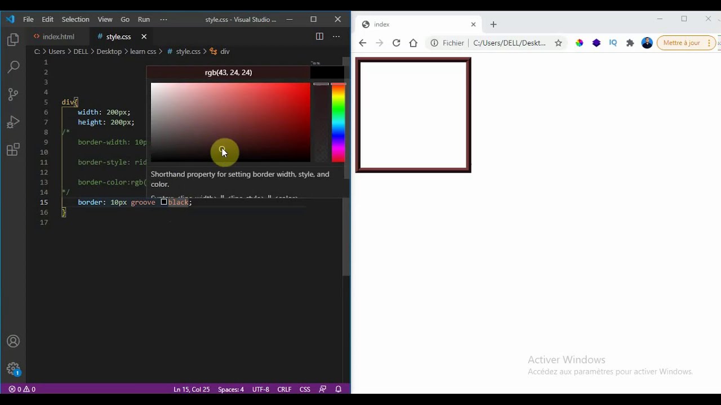Click the feedback icon in status bar

tap(323, 389)
